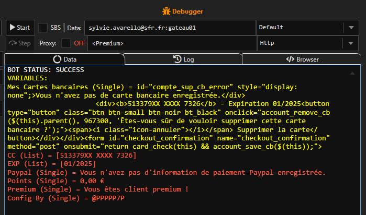Image resolution: width=366 pixels, height=215 pixels.
Task: Switch to the Browser tab
Action: pos(307,59)
